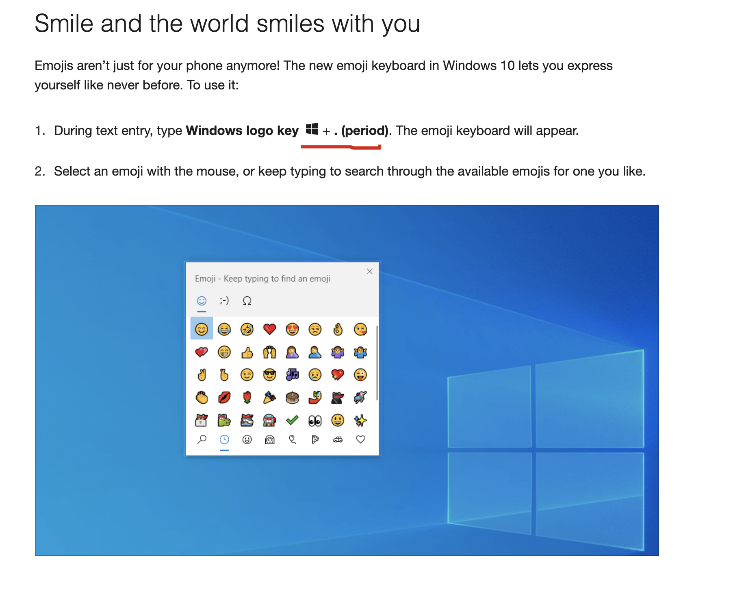
Task: Open food pizza slice category
Action: 315,439
